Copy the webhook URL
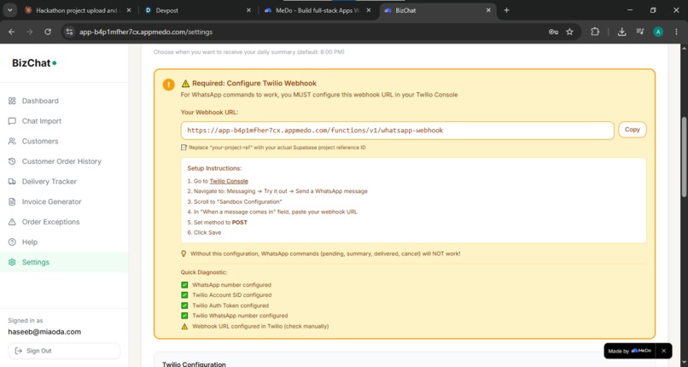Screen dimensions: 688x367 [x=632, y=130]
